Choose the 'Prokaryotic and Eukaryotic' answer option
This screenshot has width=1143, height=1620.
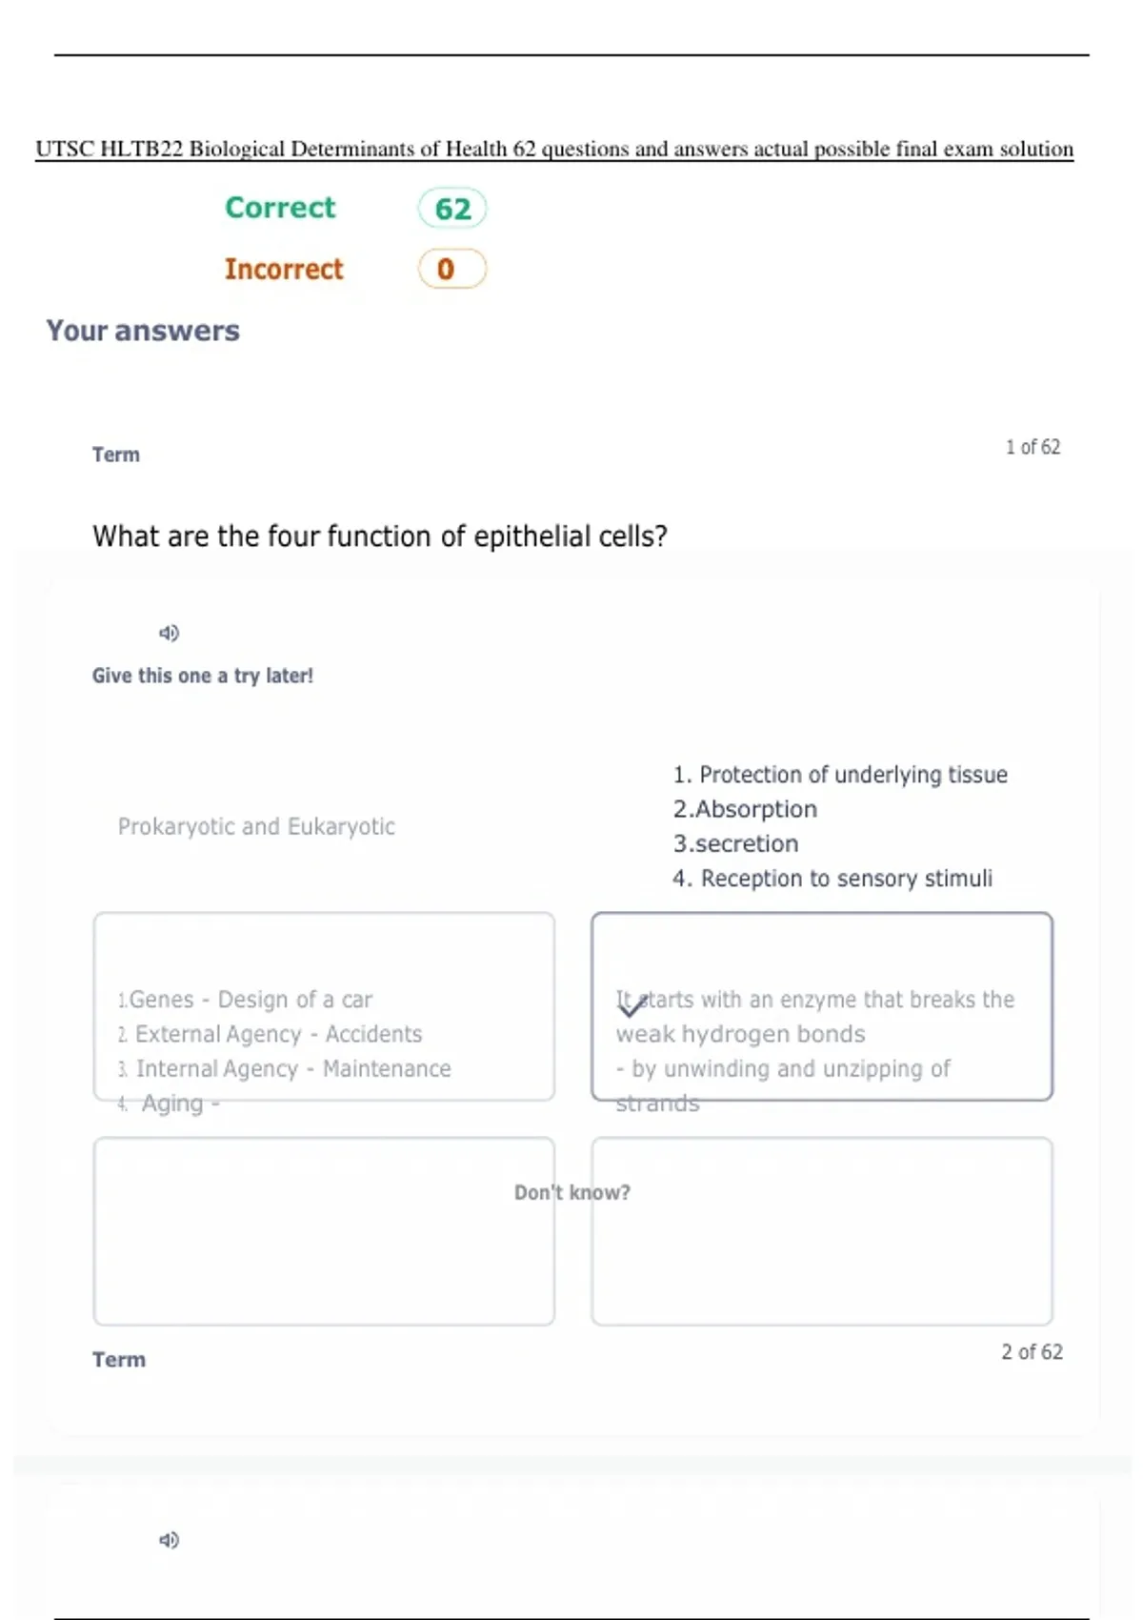[x=256, y=826]
